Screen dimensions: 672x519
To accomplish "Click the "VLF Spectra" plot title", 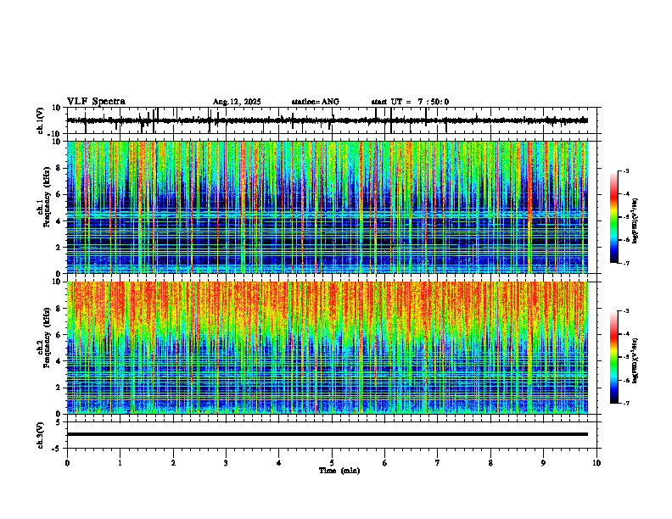I will pyautogui.click(x=96, y=102).
